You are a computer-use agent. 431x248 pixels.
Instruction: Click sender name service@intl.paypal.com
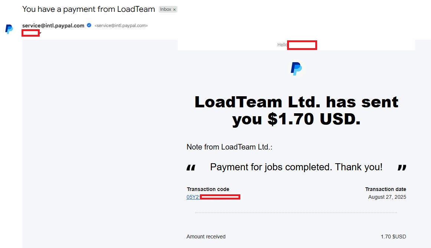click(53, 26)
